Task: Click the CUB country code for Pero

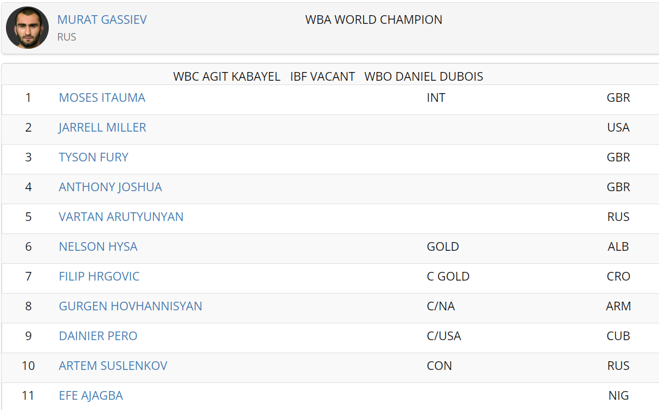Action: tap(618, 336)
